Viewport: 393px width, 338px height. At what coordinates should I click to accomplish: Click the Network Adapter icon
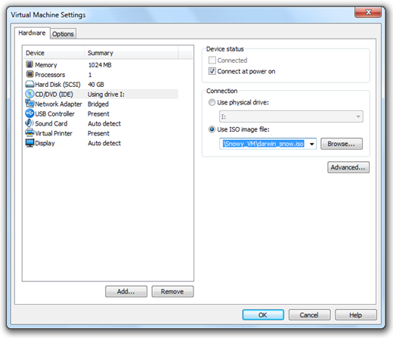pos(29,104)
